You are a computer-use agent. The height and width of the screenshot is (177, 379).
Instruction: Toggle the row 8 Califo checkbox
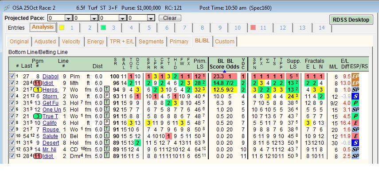[x=12, y=123]
